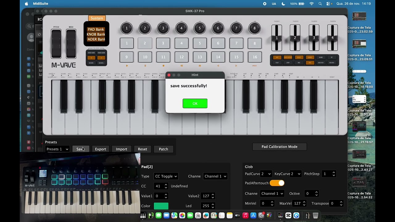The image size is (395, 222).
Task: Click the Sustain label tab
Action: click(x=97, y=18)
